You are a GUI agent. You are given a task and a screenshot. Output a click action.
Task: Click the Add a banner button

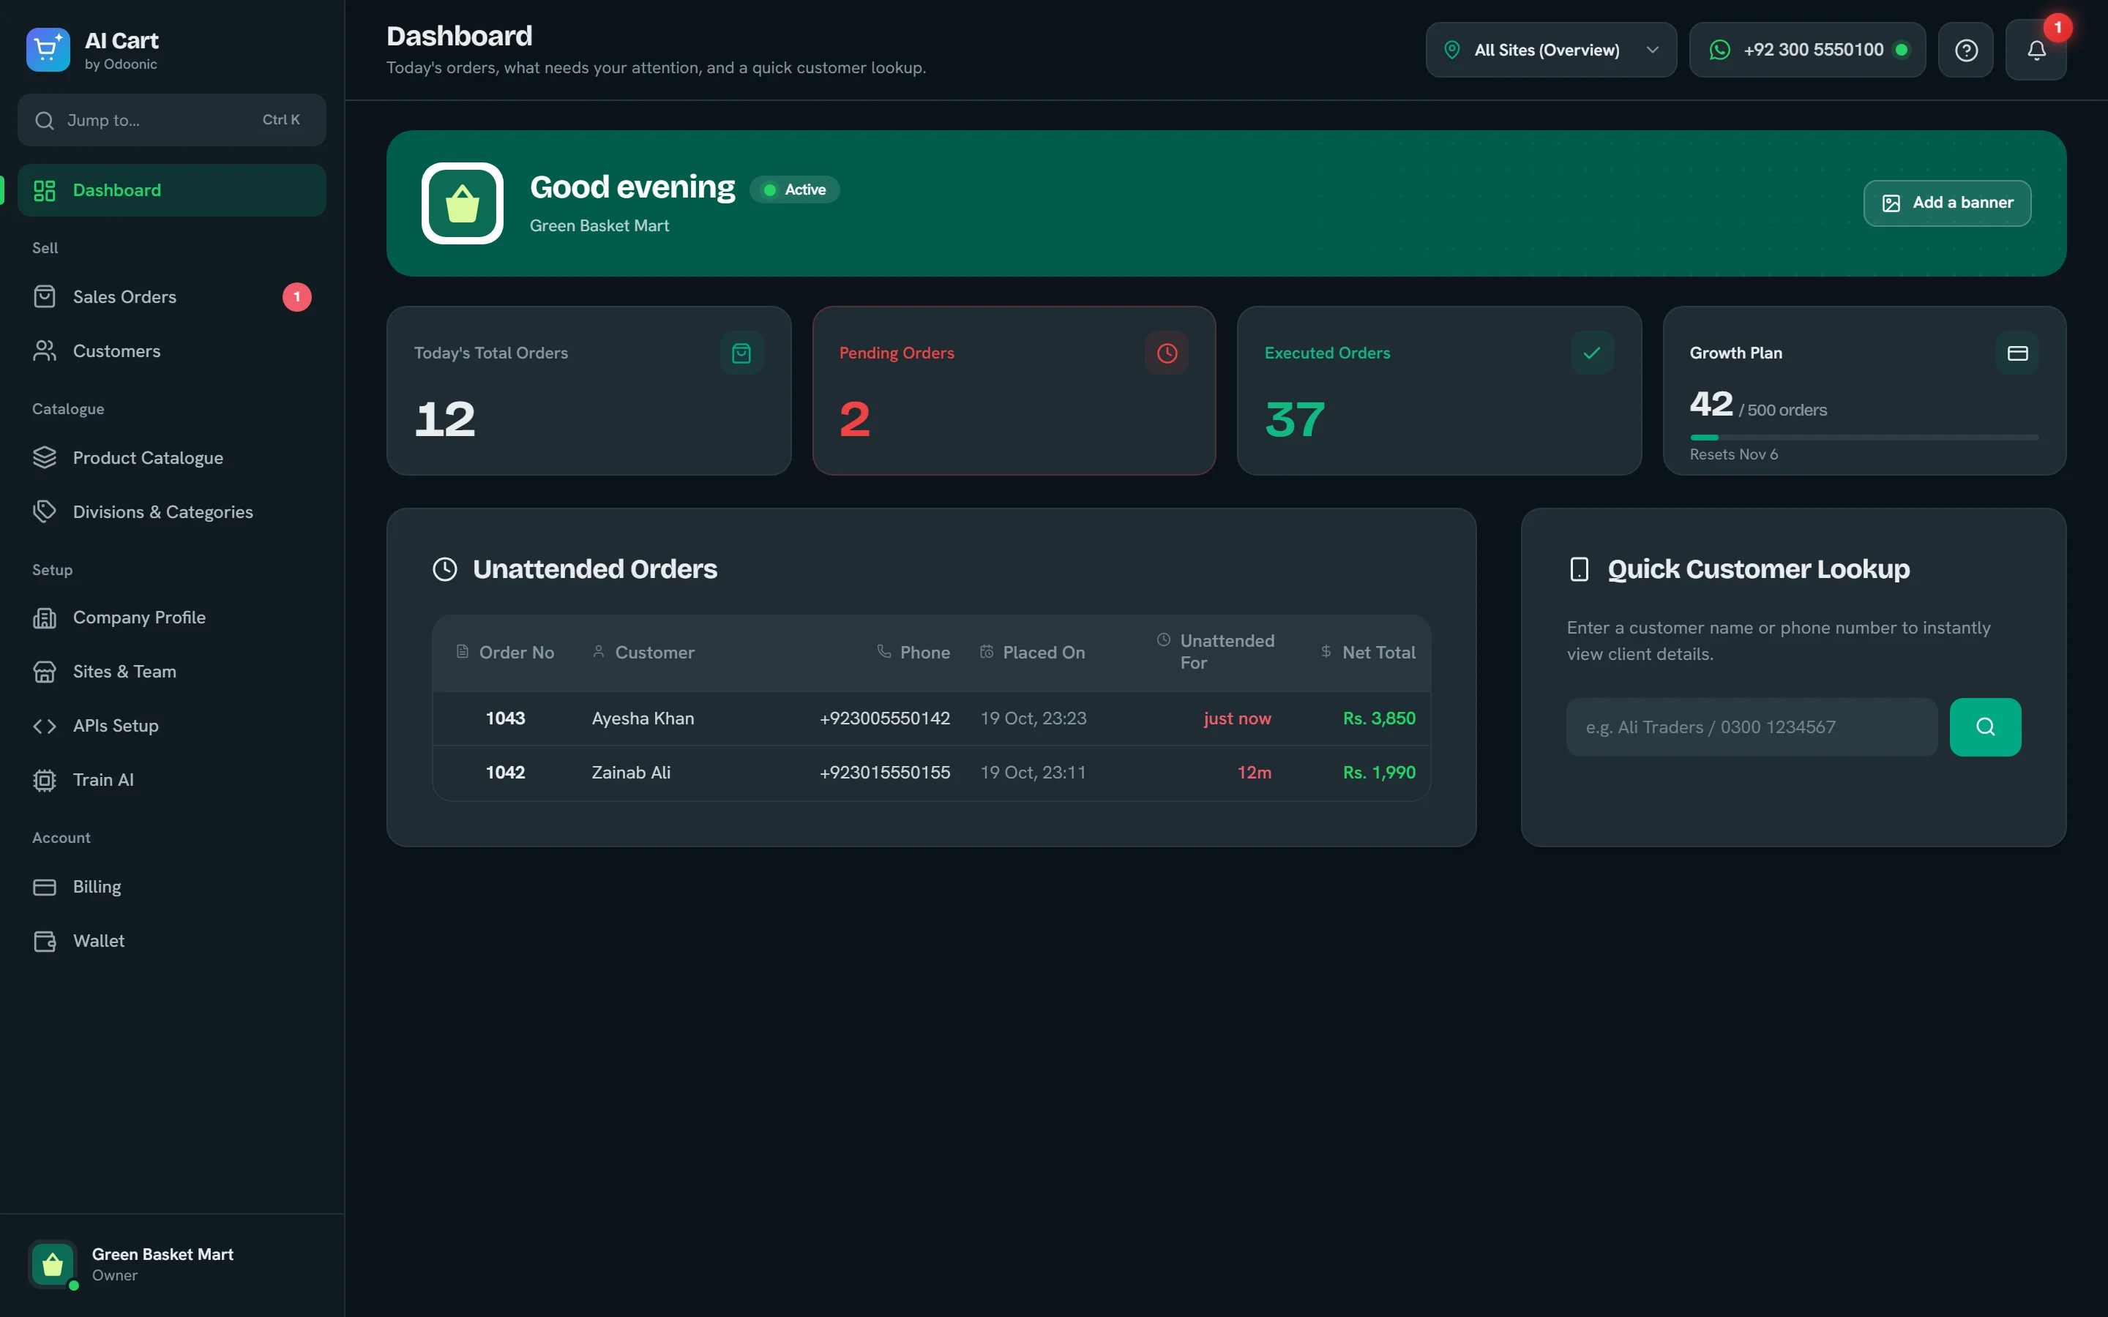point(1947,203)
